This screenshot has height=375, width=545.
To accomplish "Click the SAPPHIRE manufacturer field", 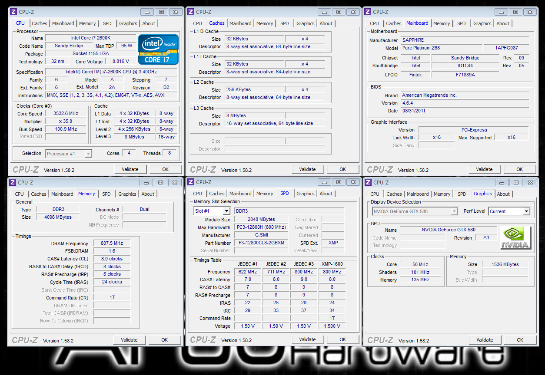I will tap(465, 40).
